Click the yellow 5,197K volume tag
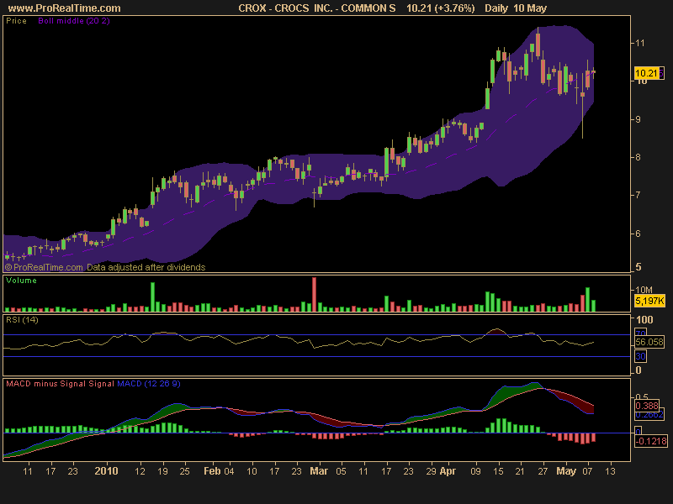Image resolution: width=673 pixels, height=504 pixels. [x=649, y=301]
